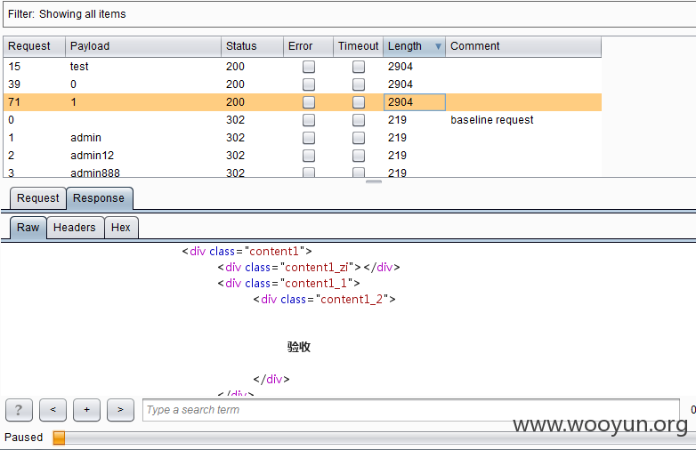Image resolution: width=696 pixels, height=450 pixels.
Task: Sort by the Error column header
Action: click(308, 46)
